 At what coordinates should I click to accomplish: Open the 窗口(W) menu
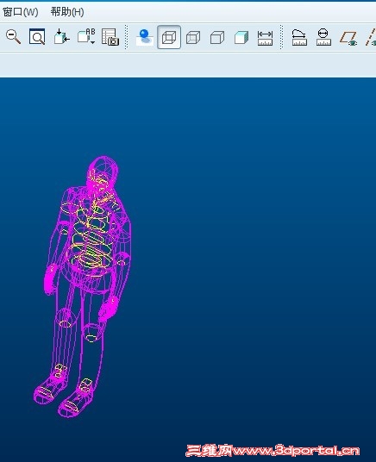pos(20,12)
